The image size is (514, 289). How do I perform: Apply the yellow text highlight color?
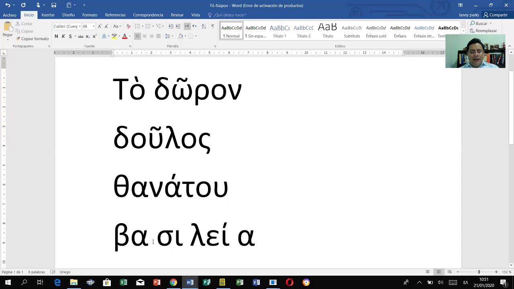tap(114, 36)
